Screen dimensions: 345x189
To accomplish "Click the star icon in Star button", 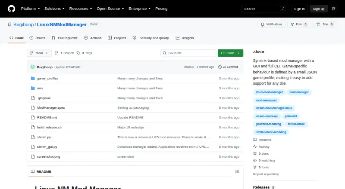I will click(x=318, y=24).
